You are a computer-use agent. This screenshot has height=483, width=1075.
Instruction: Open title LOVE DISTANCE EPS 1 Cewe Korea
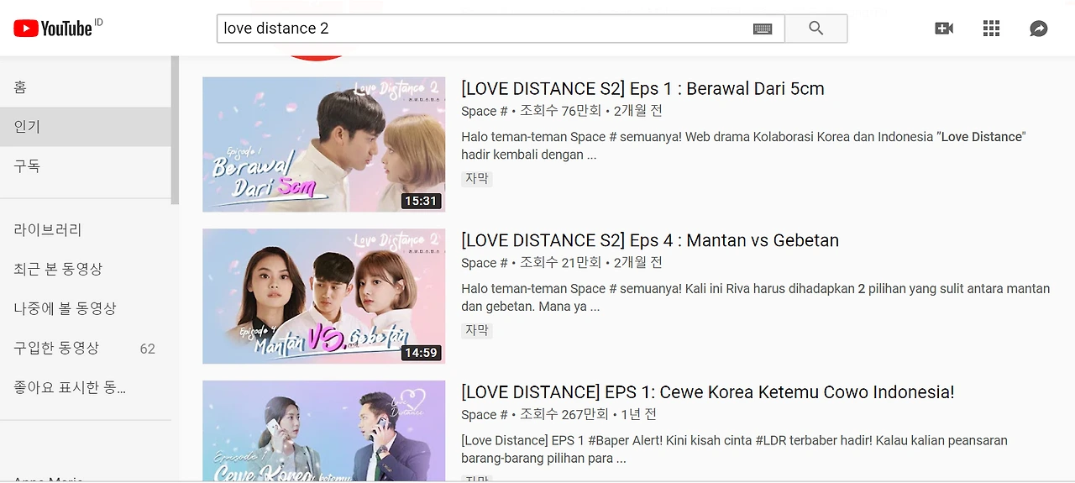click(708, 392)
